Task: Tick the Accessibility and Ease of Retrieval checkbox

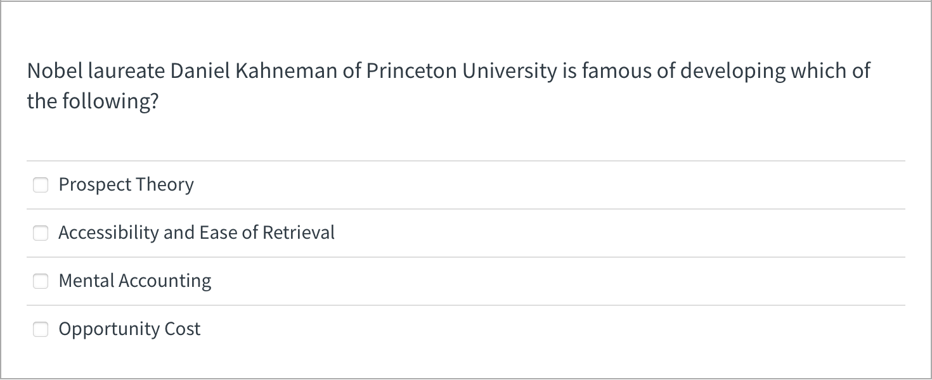Action: 41,233
